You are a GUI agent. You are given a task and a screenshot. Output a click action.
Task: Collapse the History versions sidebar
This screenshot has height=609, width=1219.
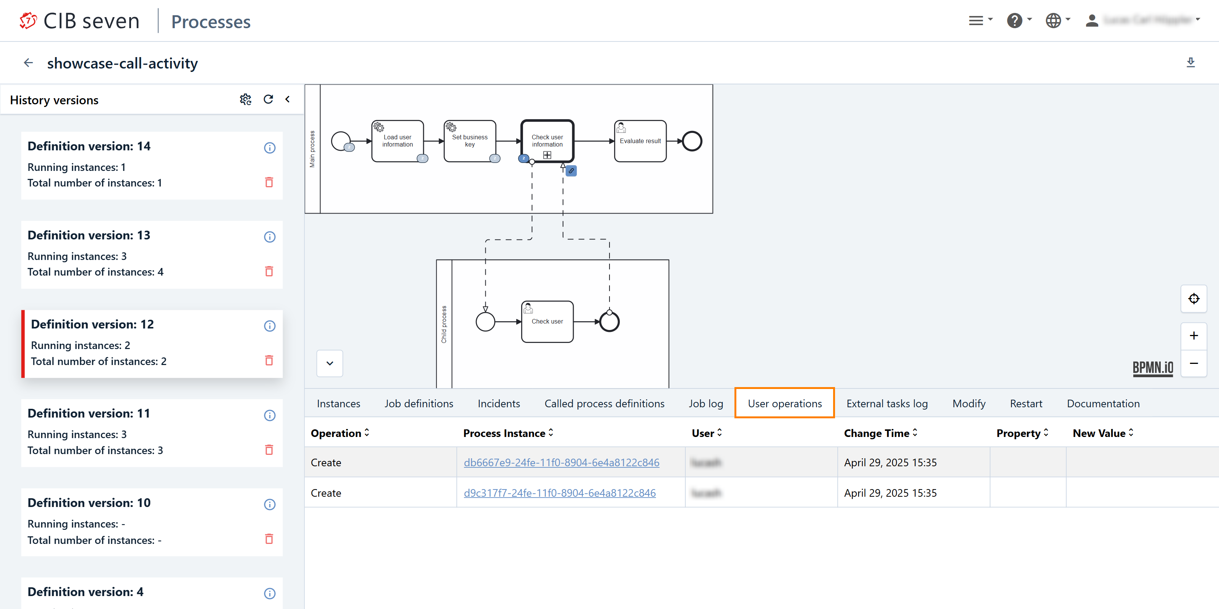pos(288,99)
